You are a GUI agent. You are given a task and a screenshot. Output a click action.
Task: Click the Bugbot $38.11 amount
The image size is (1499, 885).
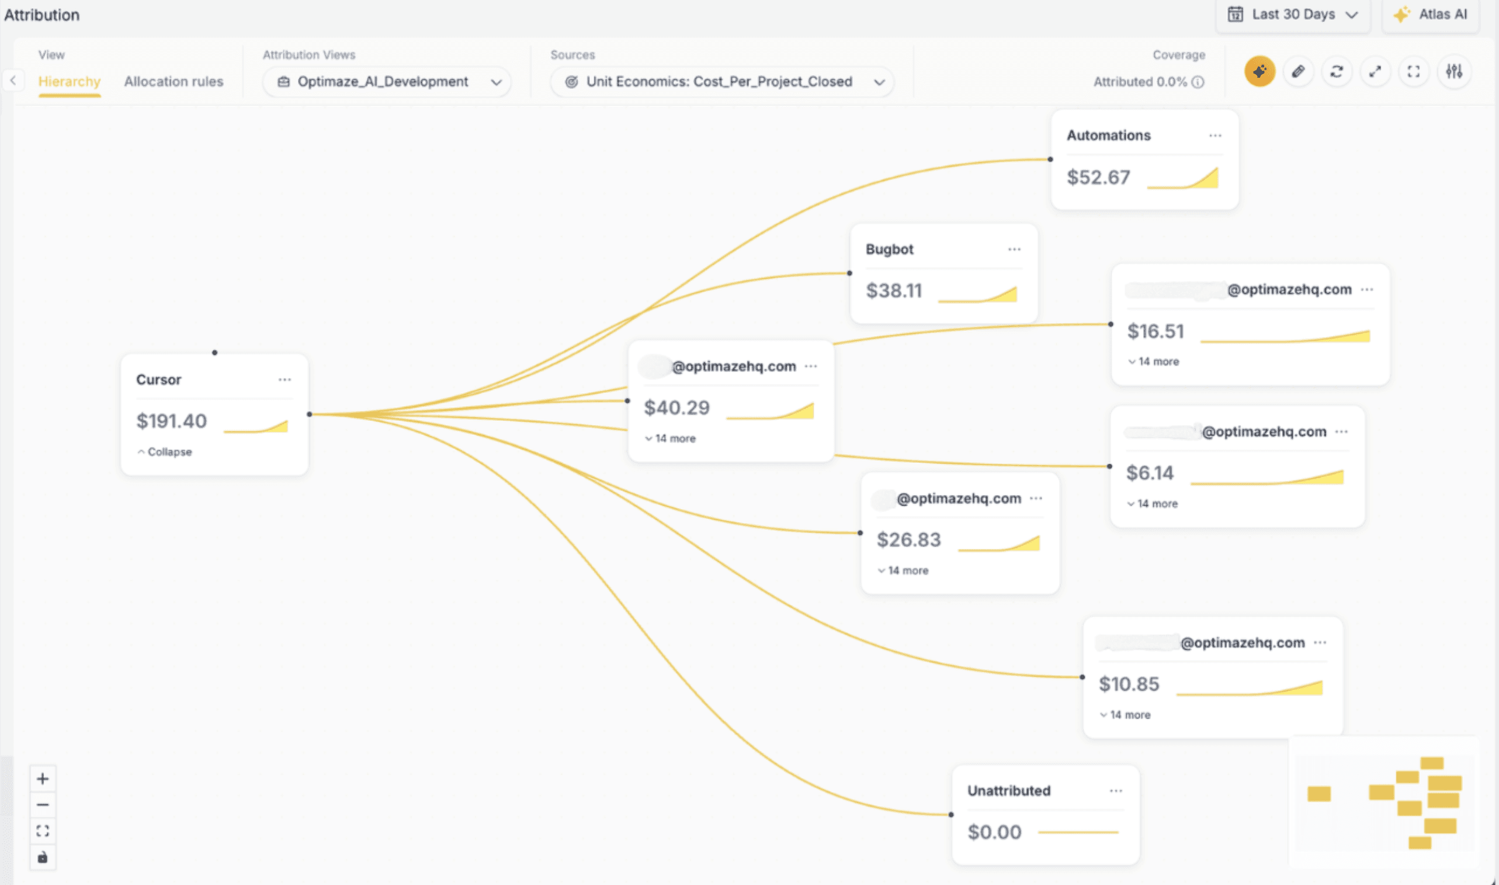(x=894, y=291)
